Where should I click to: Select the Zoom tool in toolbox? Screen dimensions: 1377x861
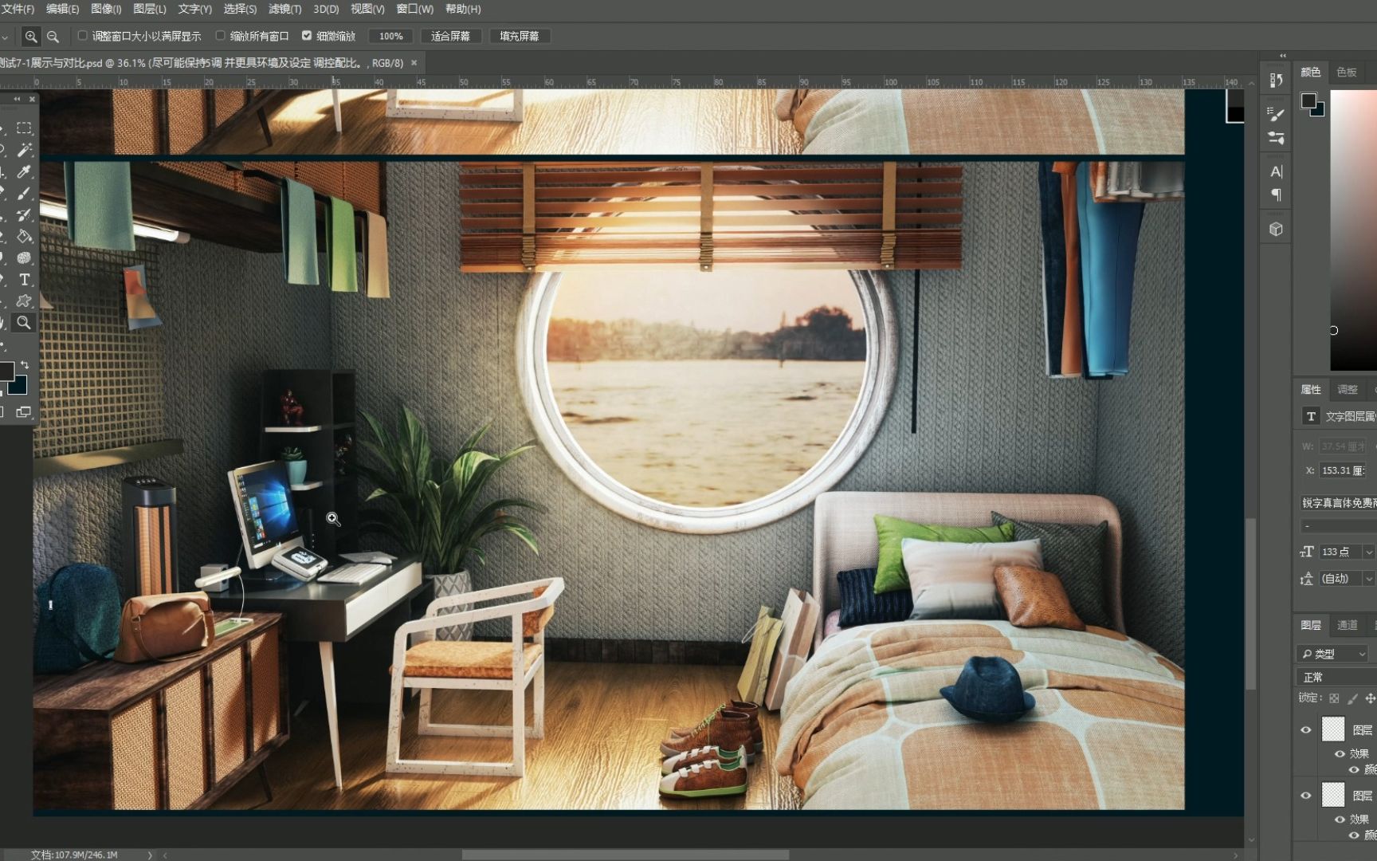click(x=24, y=322)
